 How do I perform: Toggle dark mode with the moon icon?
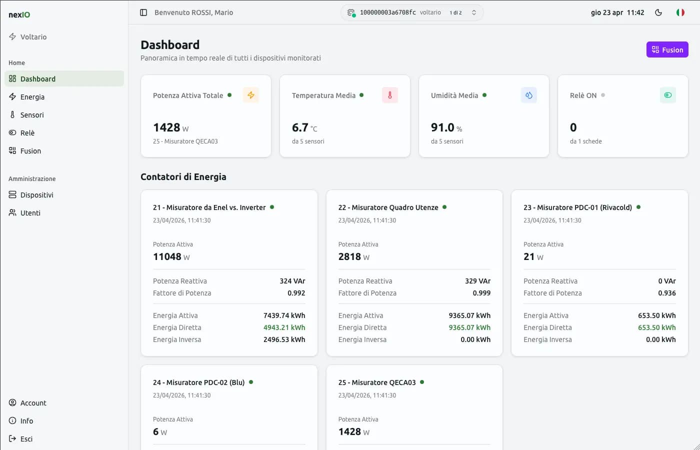[658, 12]
